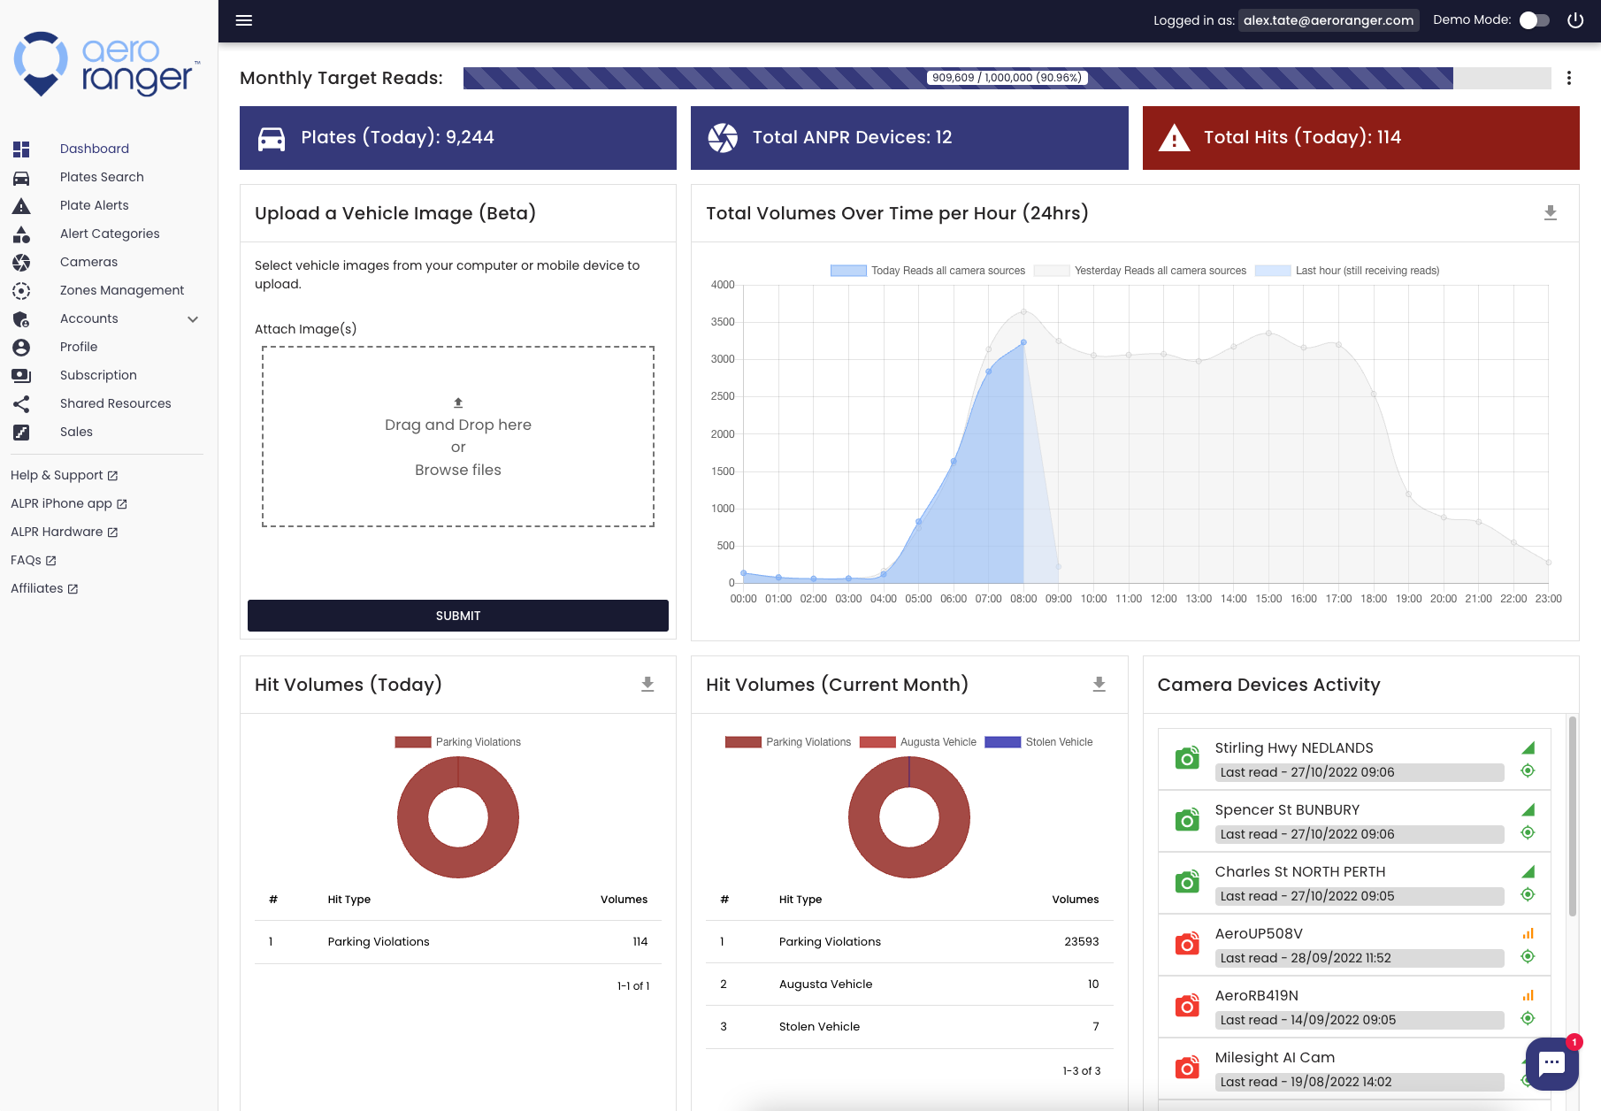The image size is (1601, 1111).
Task: Open Plates Search in sidebar
Action: point(102,177)
